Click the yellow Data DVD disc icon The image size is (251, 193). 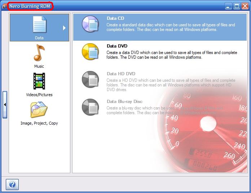[91, 51]
